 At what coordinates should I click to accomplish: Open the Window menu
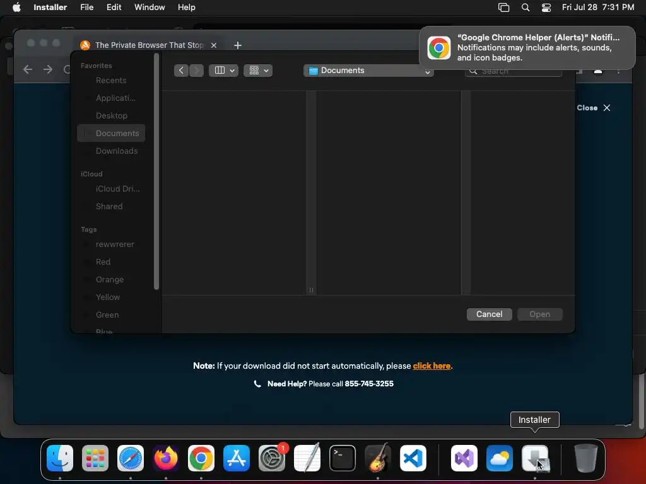point(150,8)
